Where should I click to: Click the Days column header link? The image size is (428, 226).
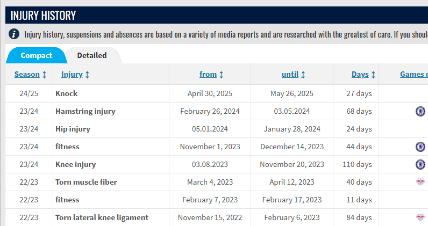coord(360,74)
